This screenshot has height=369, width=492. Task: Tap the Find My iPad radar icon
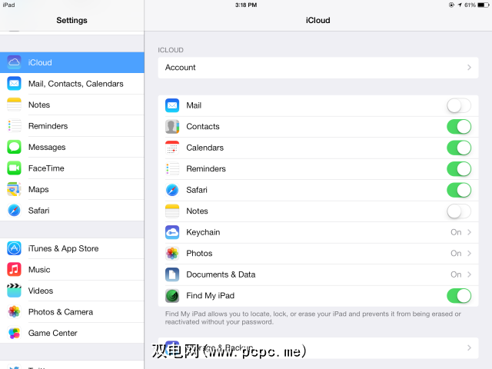pos(172,295)
